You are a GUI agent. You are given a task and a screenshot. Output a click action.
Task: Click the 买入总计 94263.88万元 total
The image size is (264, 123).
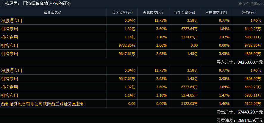click(240, 62)
